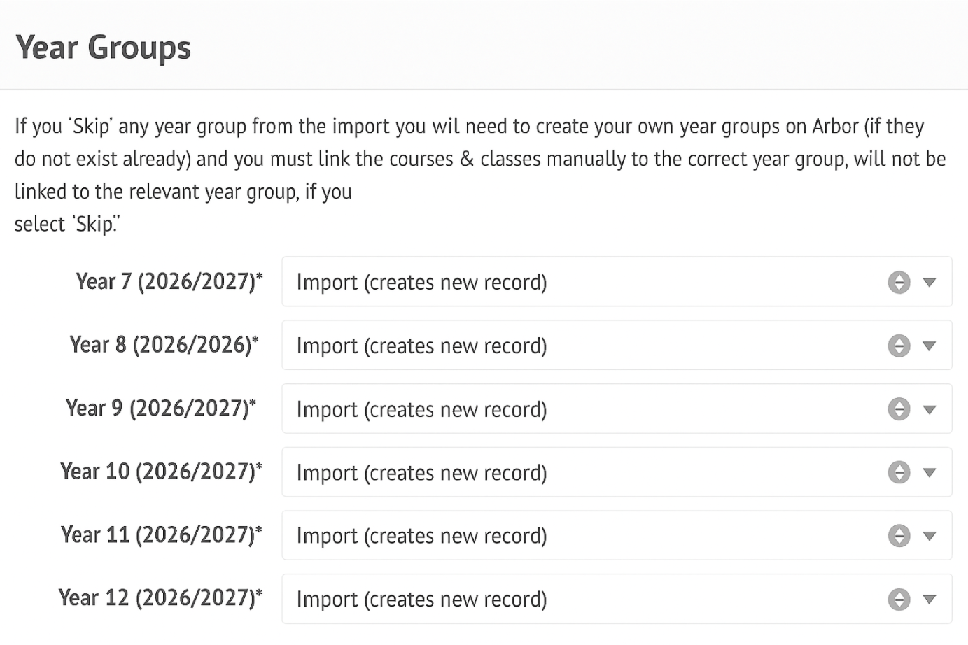The height and width of the screenshot is (645, 968).
Task: Click the Year 7 'Import (creates new record)' field
Action: tap(421, 282)
